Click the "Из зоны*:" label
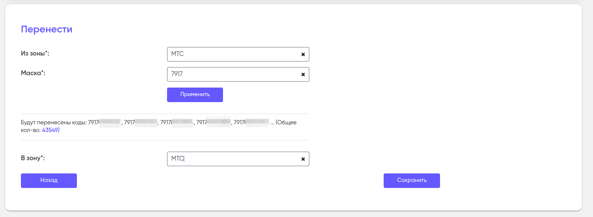Screen dimensions: 593x217 coord(35,53)
